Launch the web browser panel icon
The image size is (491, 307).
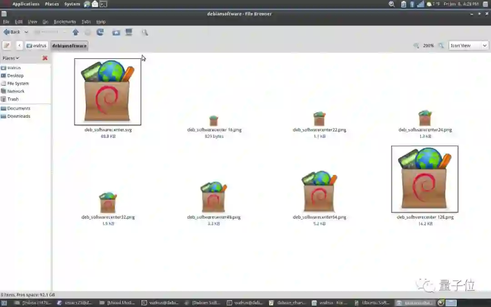(x=87, y=4)
